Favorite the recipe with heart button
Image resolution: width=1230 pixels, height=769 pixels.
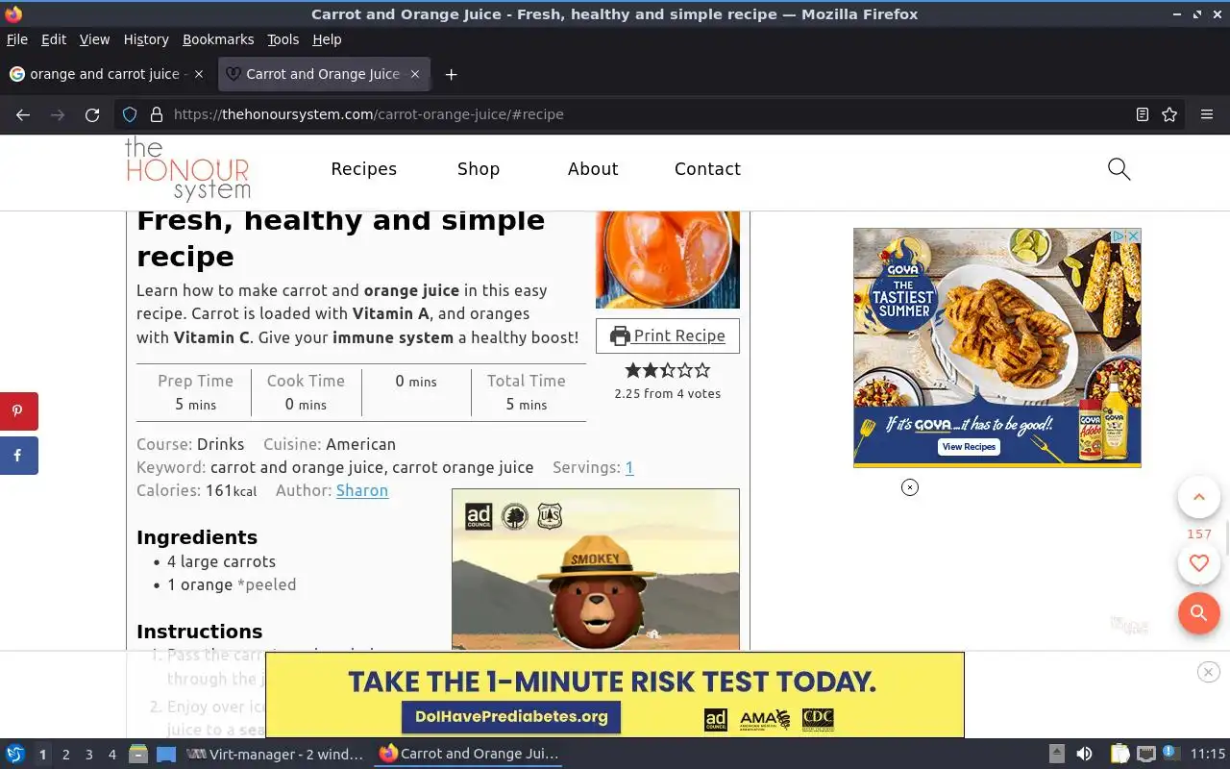tap(1198, 563)
